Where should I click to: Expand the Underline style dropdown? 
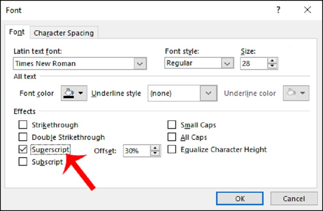pos(208,93)
